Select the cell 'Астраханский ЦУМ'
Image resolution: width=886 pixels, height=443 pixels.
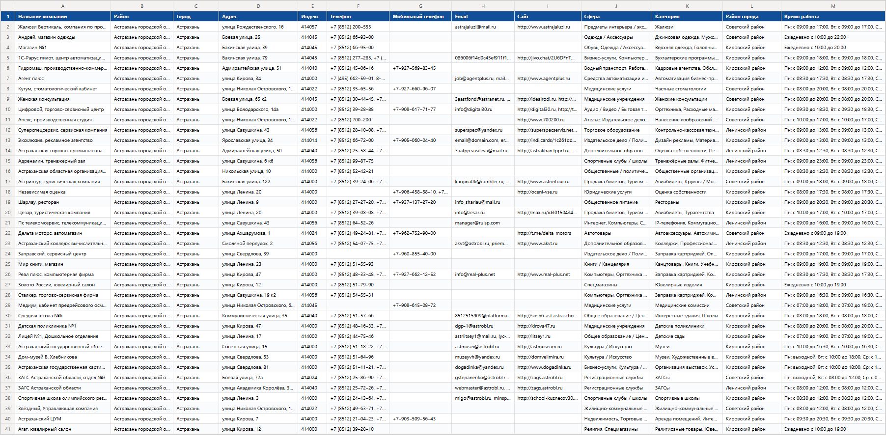tap(63, 419)
